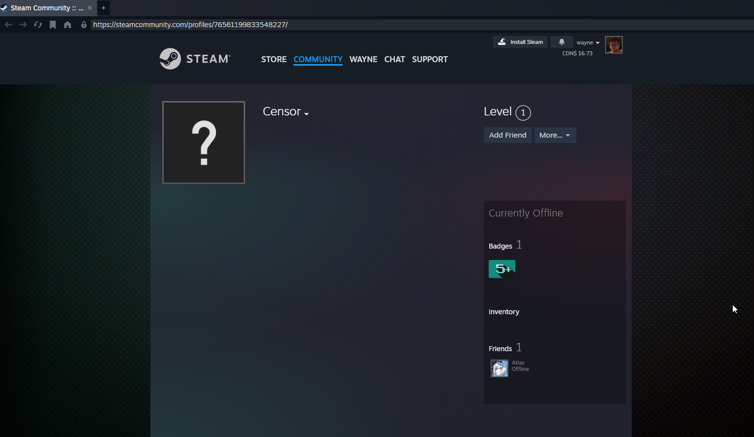Open the 5+ years of service badge
This screenshot has width=754, height=437.
click(x=502, y=269)
